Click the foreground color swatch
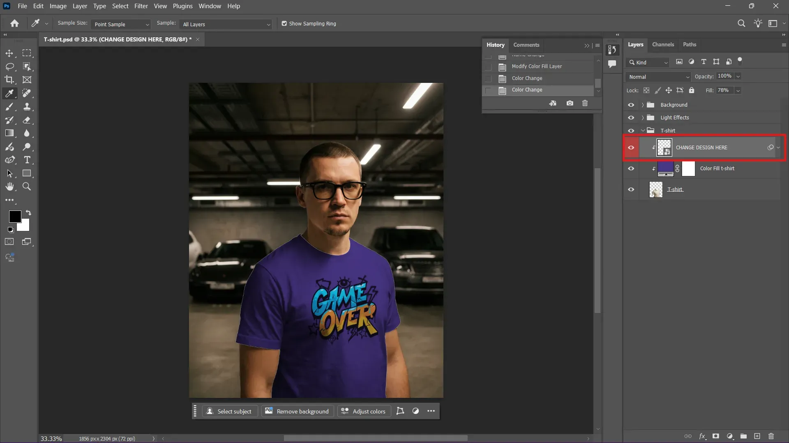 [14, 217]
